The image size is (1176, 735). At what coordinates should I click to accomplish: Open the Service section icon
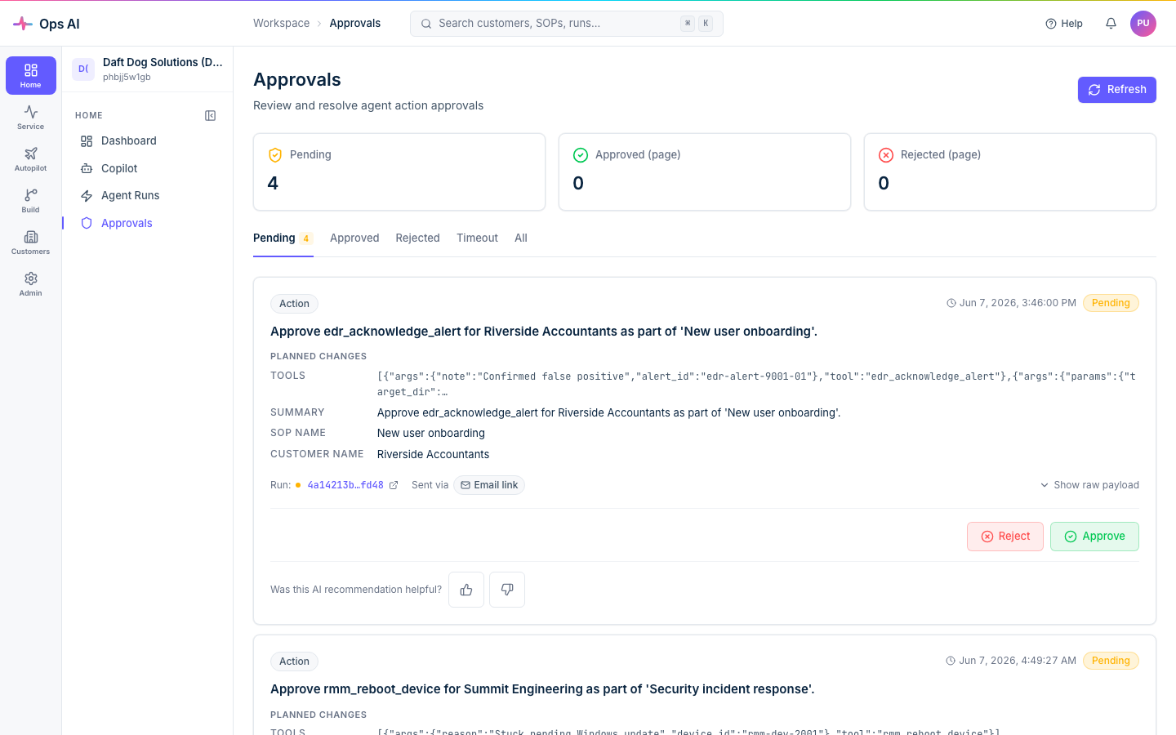[31, 117]
